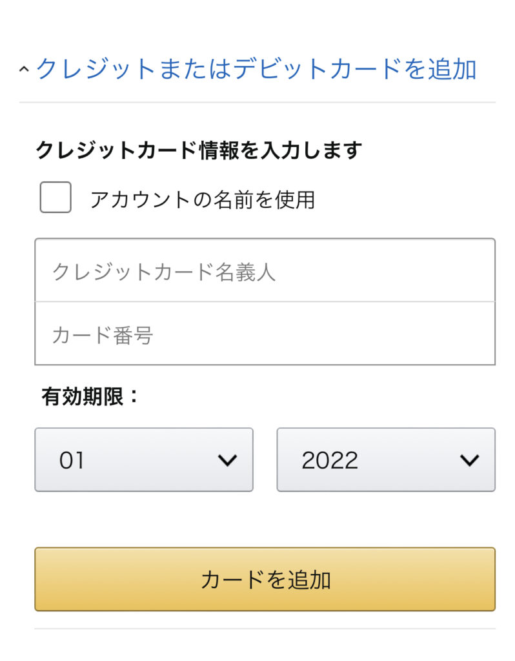Click the chevron arrow in the year selector

pyautogui.click(x=469, y=460)
